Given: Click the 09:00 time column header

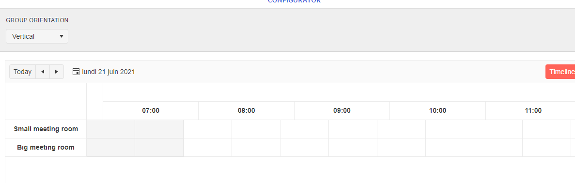Looking at the screenshot, I should pos(342,111).
